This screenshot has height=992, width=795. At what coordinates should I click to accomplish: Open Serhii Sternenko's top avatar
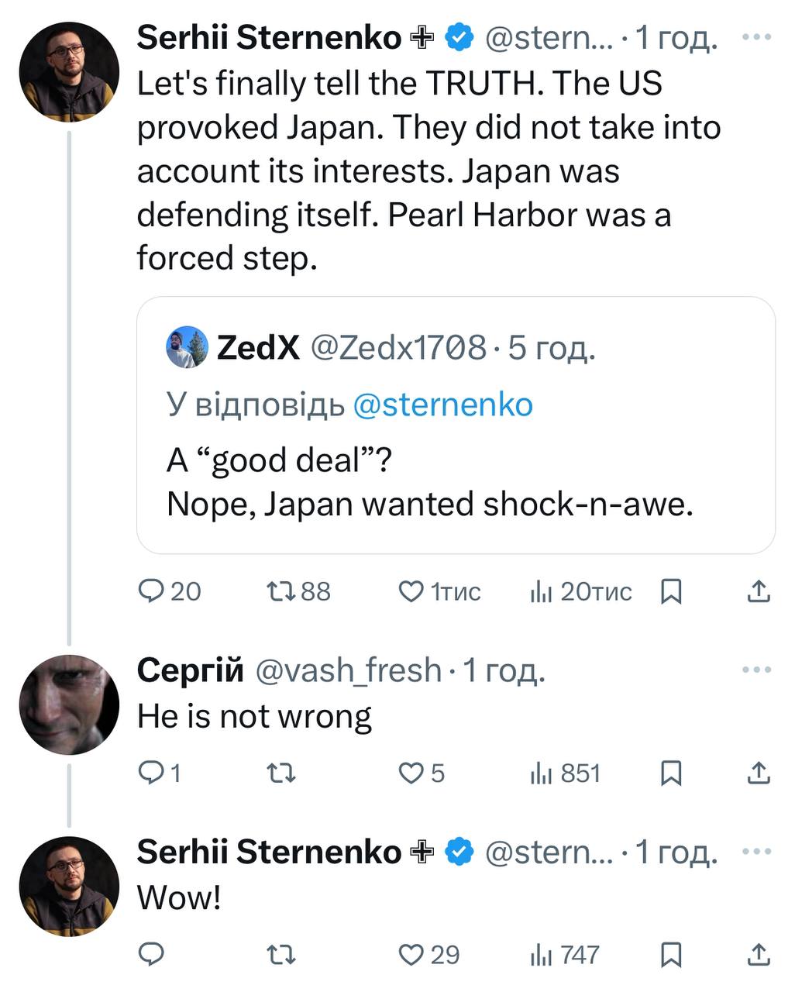[x=69, y=73]
